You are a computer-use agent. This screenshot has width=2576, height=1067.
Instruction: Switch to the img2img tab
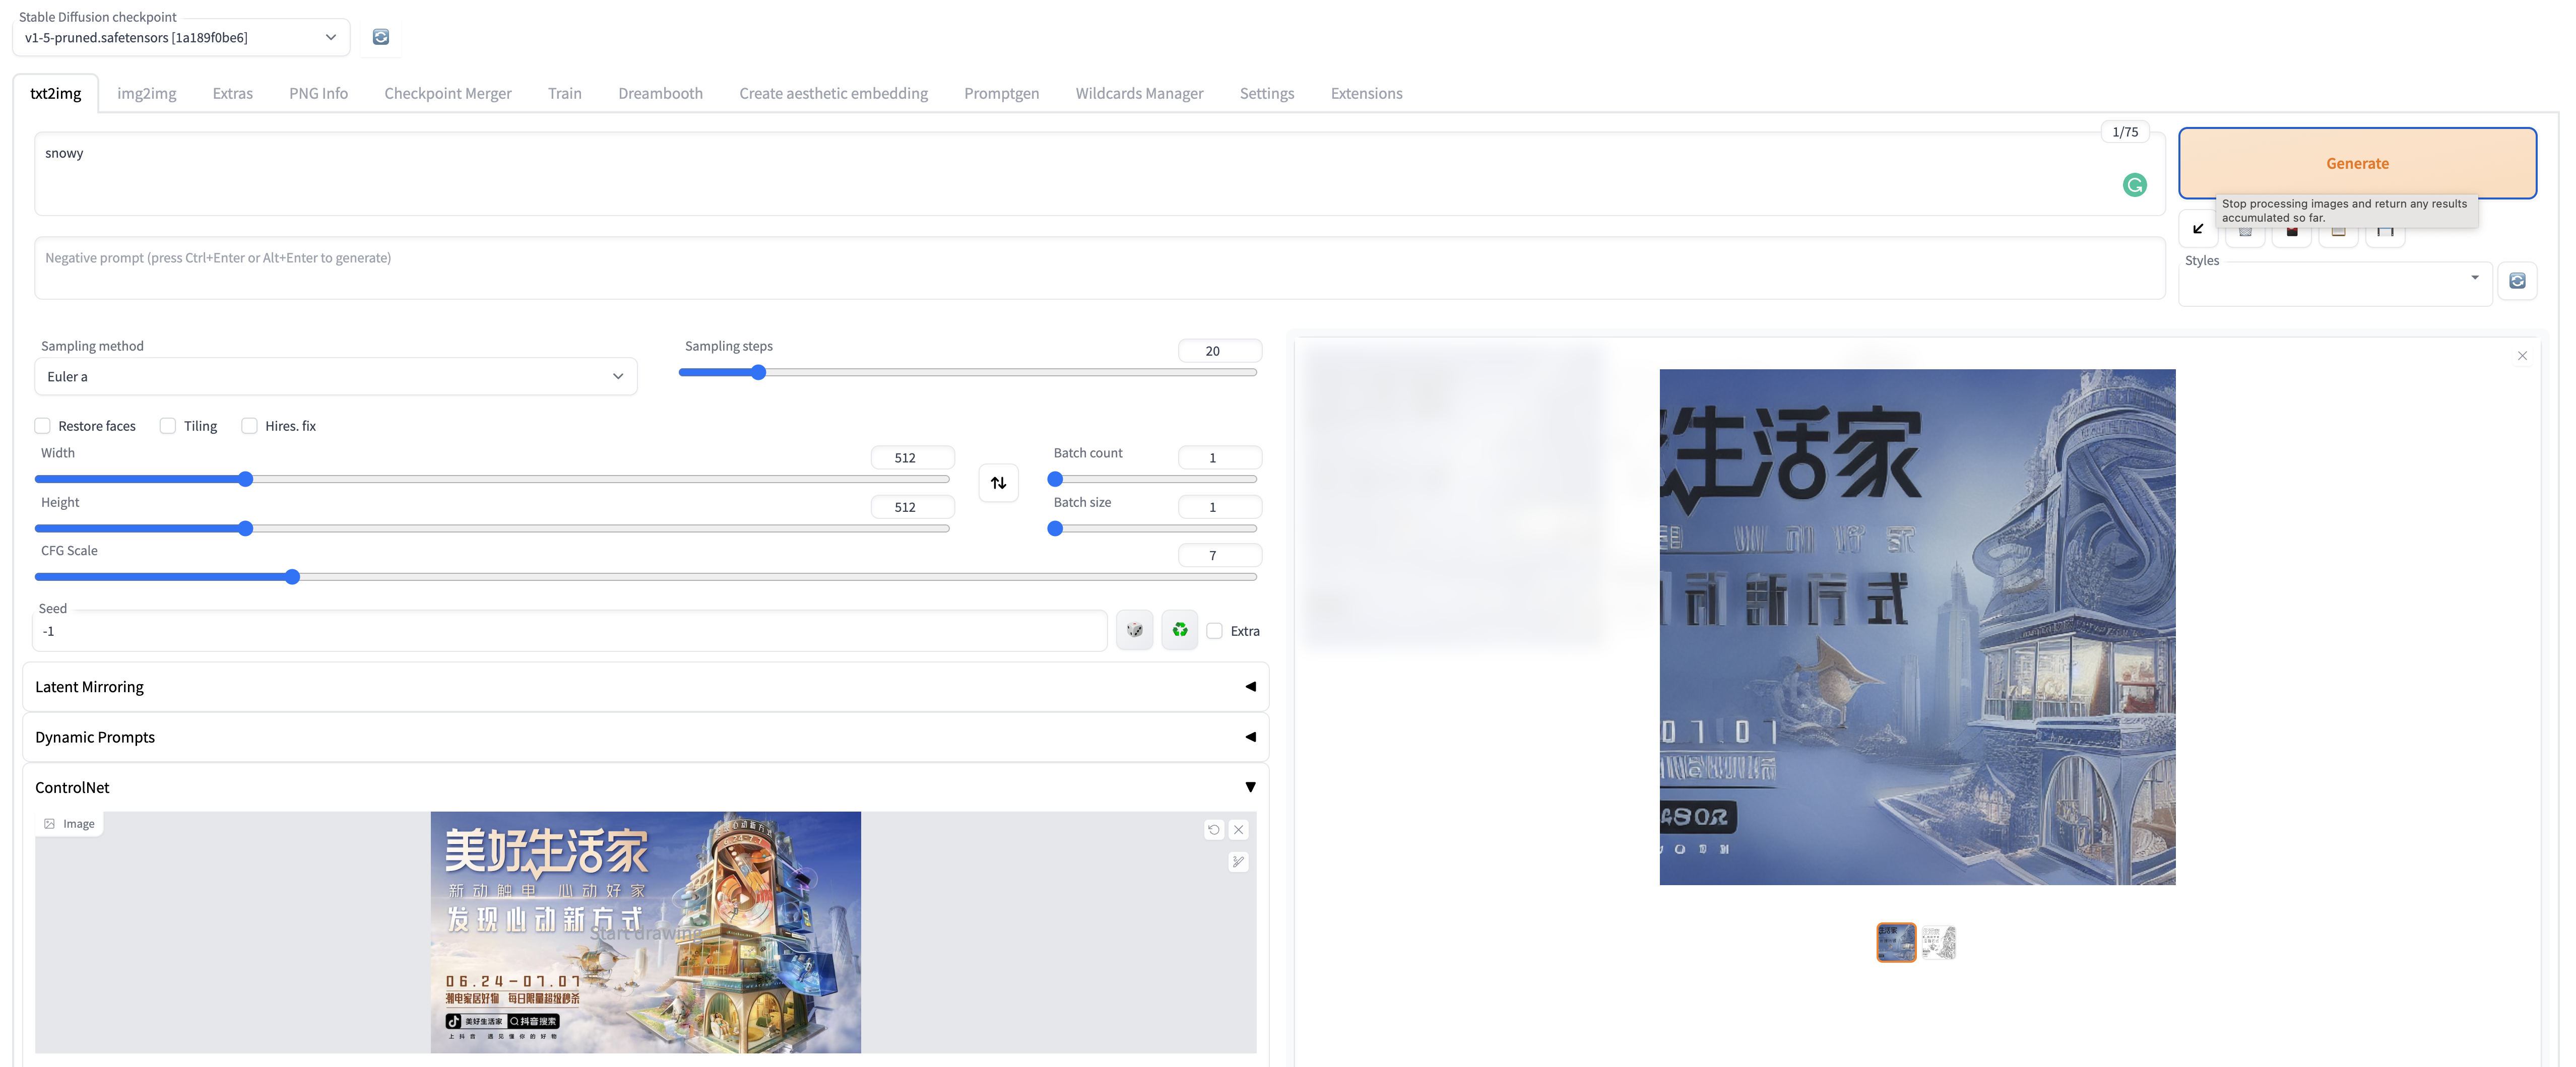pos(146,93)
